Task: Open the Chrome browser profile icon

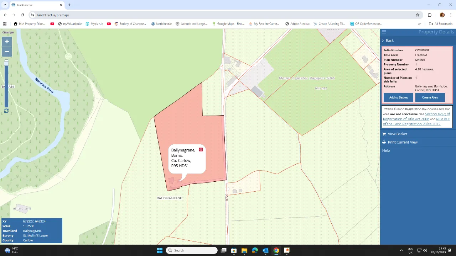Action: point(442,15)
